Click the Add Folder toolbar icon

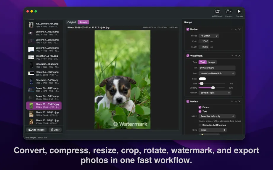(x=217, y=12)
